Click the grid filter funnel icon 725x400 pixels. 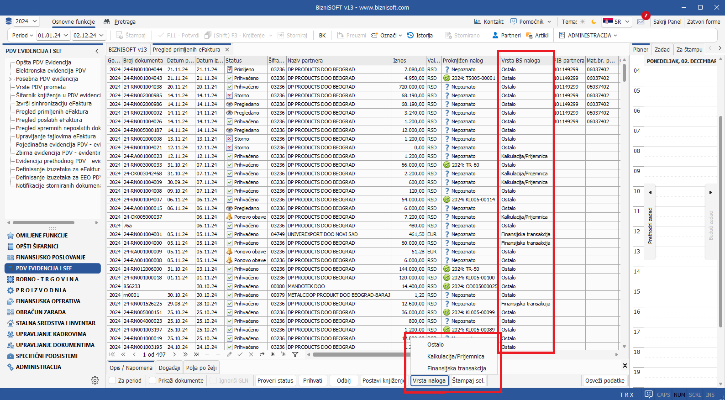[295, 354]
